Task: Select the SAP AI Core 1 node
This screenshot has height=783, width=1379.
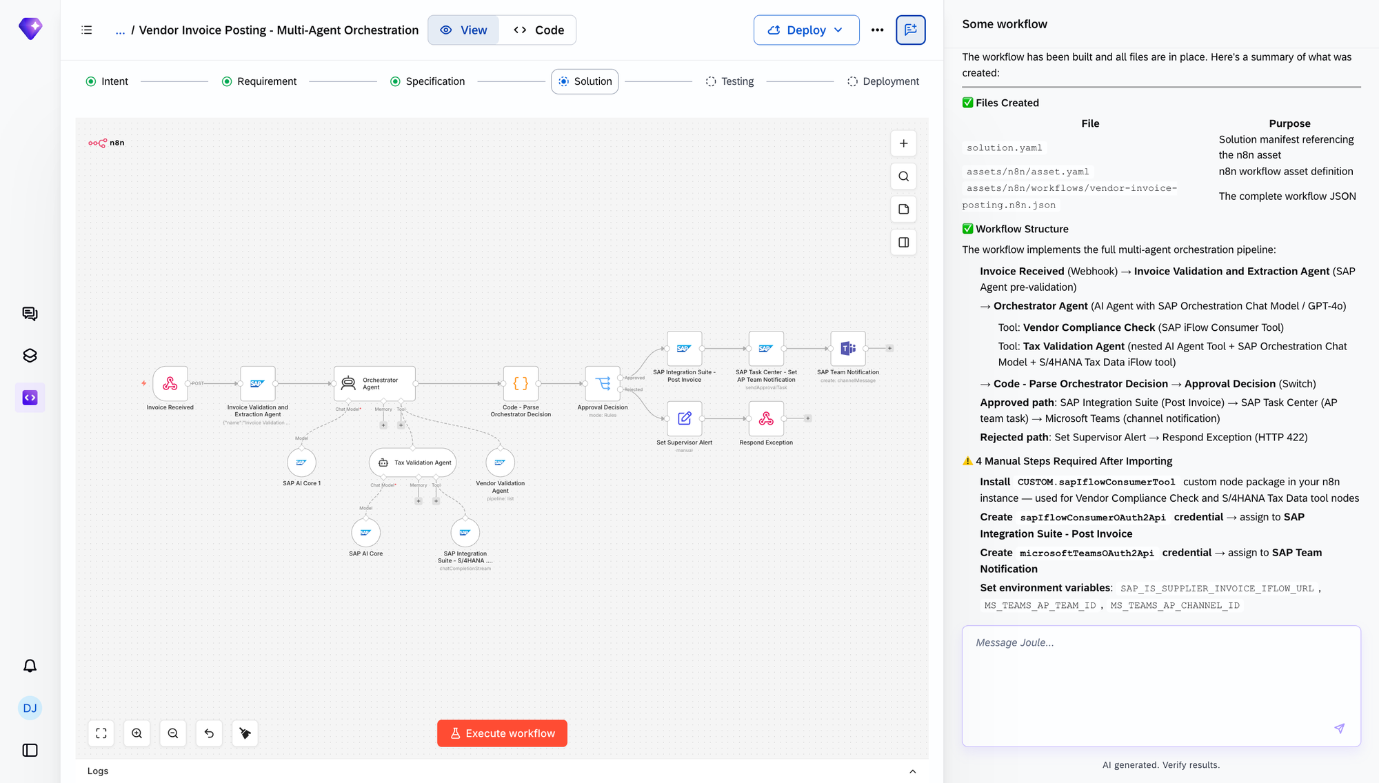Action: click(301, 462)
